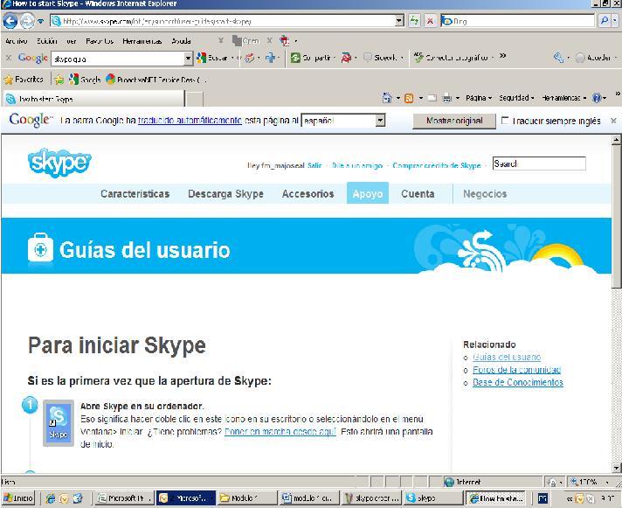Expand the Herramientas command bar dropdown
The image size is (622, 508).
563,98
